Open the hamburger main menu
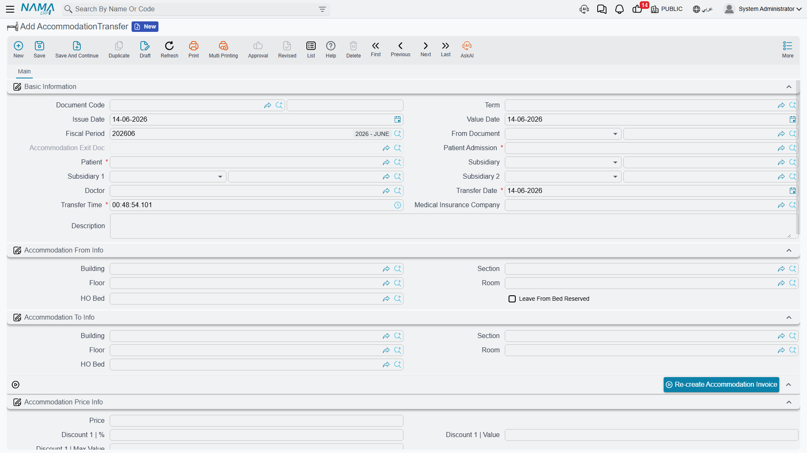This screenshot has width=807, height=453. point(10,9)
